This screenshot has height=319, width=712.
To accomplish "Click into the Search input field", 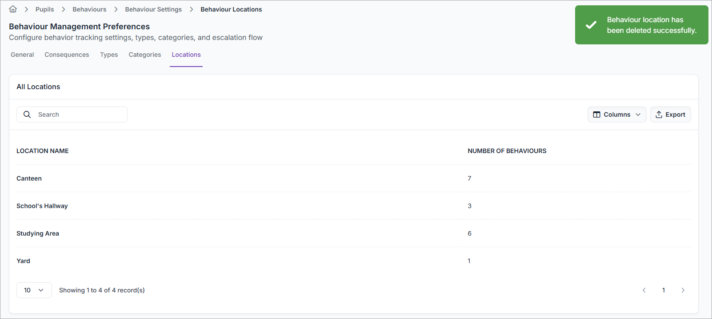I will (x=80, y=114).
